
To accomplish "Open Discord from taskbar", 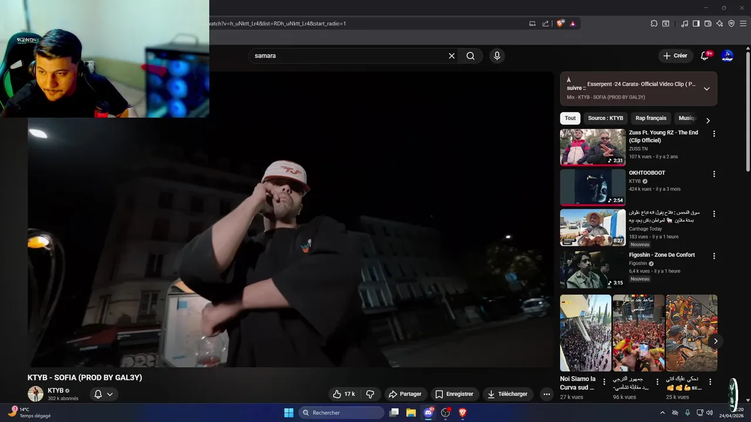I will (429, 413).
